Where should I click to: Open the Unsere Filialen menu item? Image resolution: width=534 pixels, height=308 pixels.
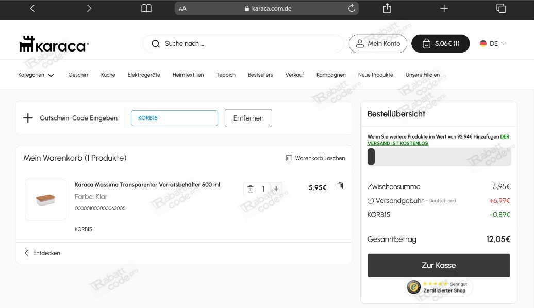click(422, 75)
